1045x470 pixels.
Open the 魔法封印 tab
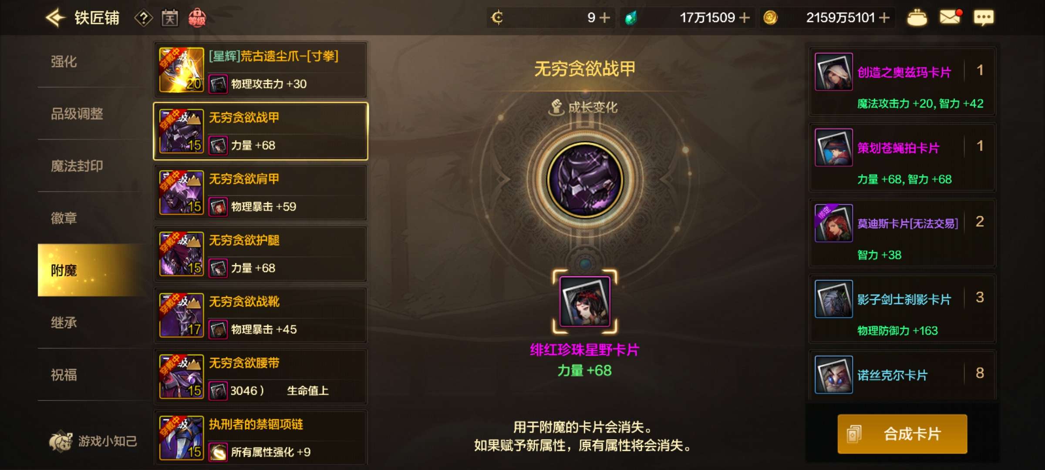pos(77,166)
